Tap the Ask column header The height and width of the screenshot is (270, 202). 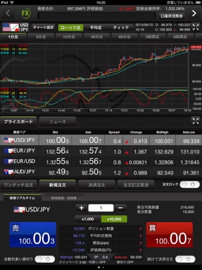[x=88, y=132]
